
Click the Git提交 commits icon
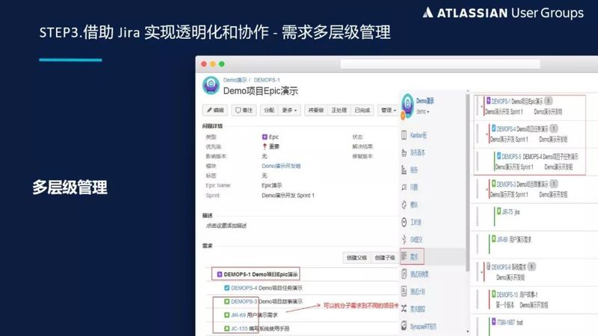(404, 239)
